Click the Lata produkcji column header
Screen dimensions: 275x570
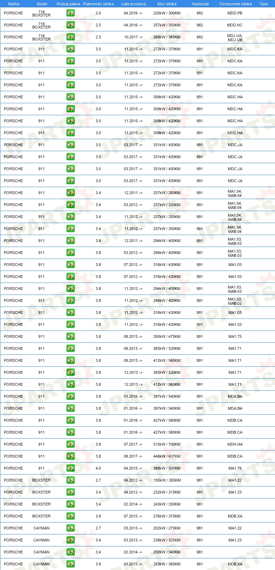pos(134,4)
